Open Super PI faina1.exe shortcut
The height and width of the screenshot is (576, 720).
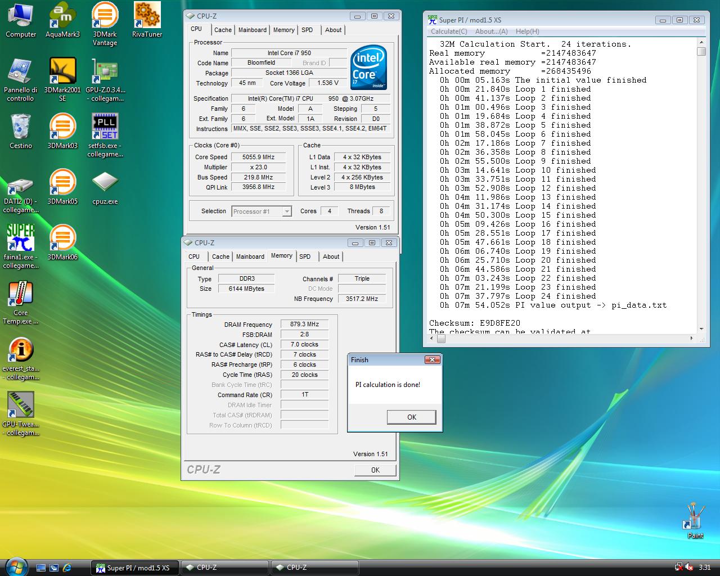pos(21,247)
